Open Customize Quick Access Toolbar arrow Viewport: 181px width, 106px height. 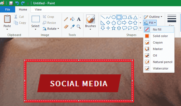(28, 4)
